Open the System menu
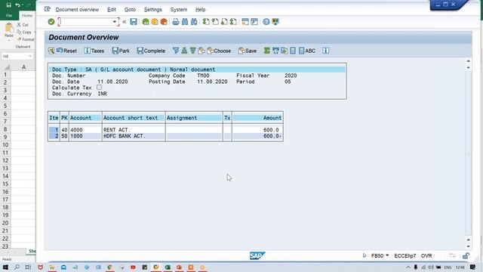Viewport: 483px width, 272px height. pos(179,10)
